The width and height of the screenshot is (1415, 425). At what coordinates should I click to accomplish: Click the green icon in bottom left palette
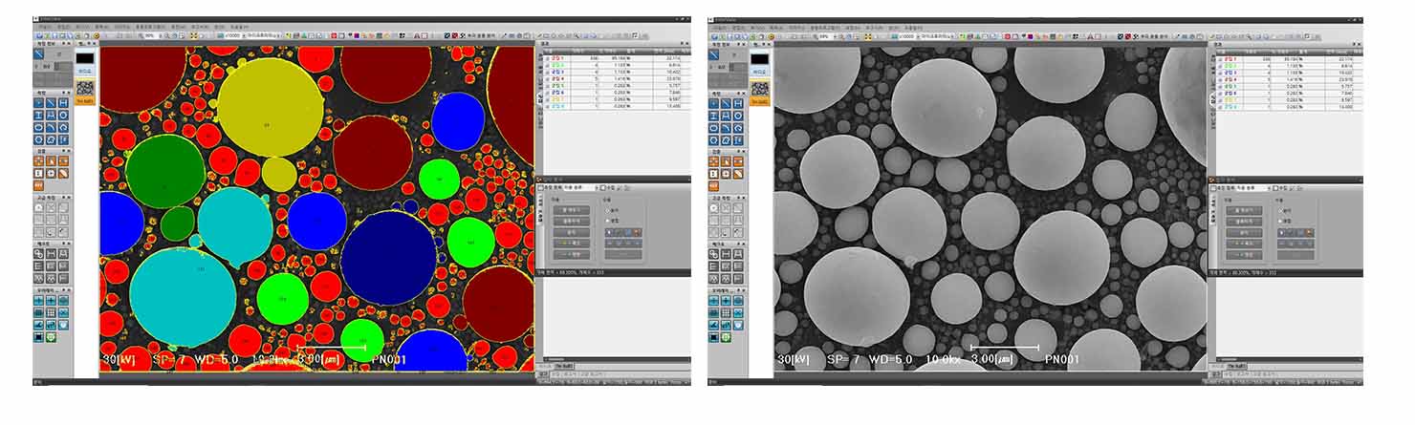(x=52, y=337)
